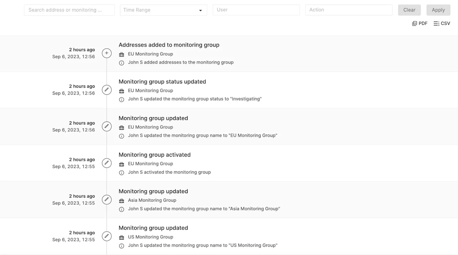Click pencil icon for EU group name update
This screenshot has width=458, height=255.
107,126
